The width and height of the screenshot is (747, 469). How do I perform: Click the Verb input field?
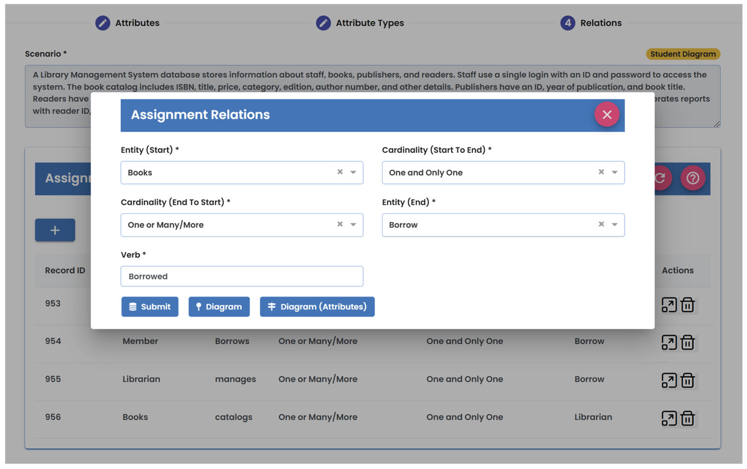click(241, 276)
